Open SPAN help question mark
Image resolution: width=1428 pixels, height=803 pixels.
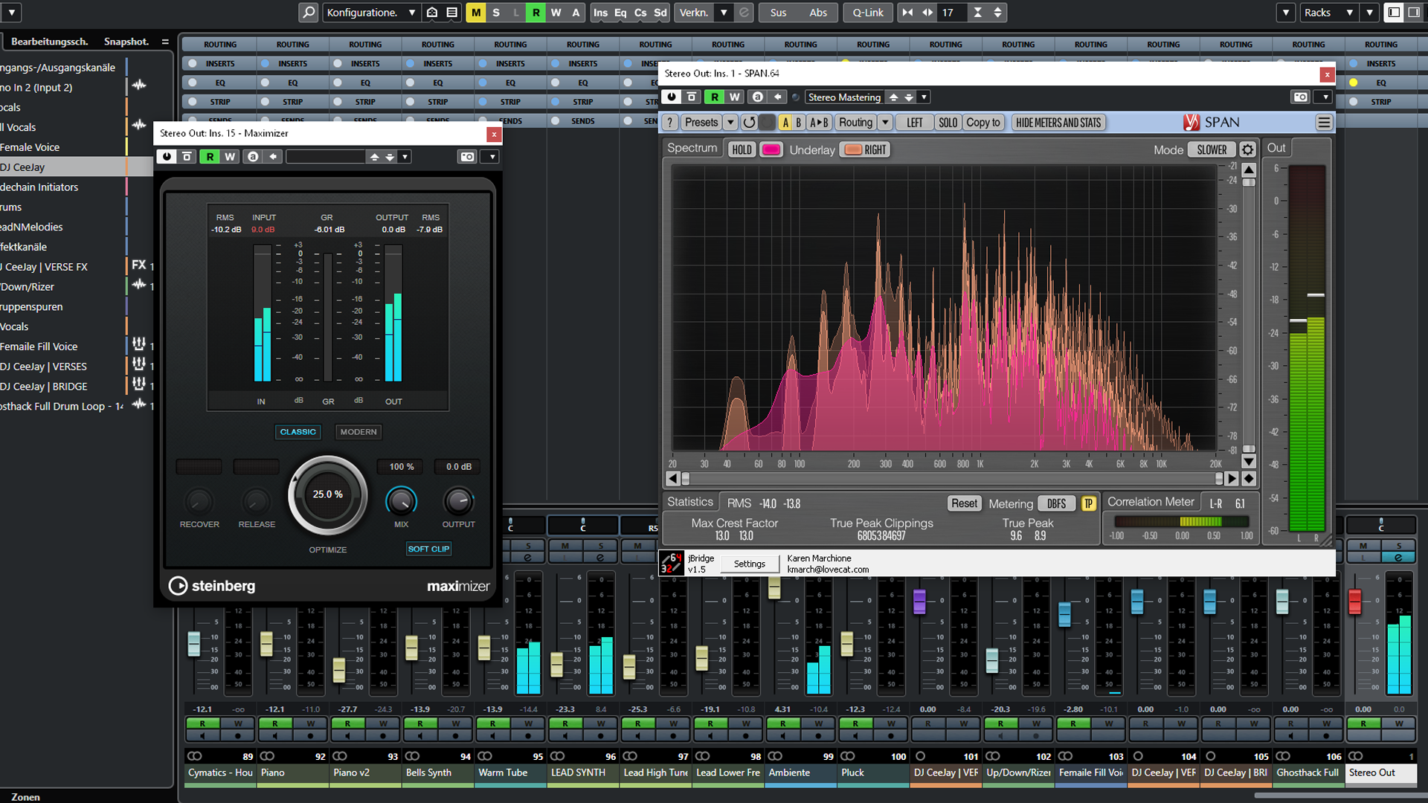click(670, 123)
